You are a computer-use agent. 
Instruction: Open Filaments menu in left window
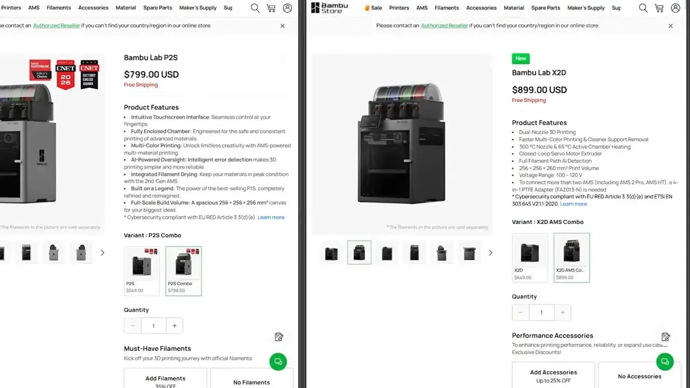[x=59, y=8]
